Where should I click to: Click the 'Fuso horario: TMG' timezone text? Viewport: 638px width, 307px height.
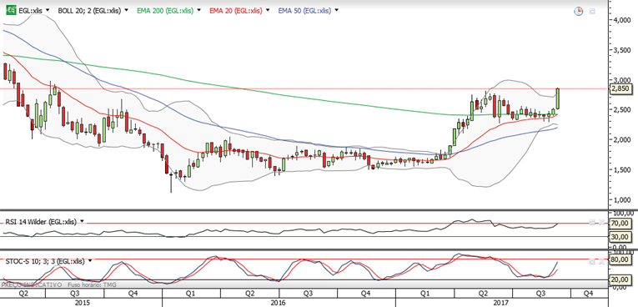[x=91, y=285]
